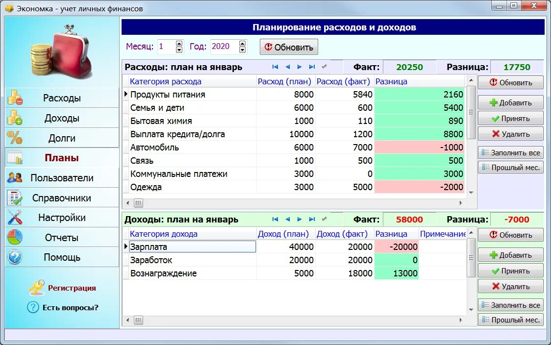The image size is (551, 345).
Task: Click Прошлый мес. in Доходы panel
Action: [511, 320]
